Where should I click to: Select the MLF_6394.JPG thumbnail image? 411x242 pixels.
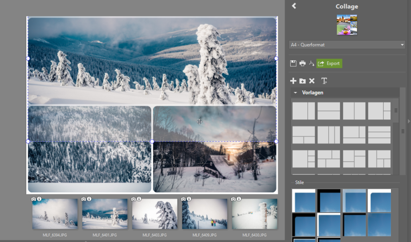55,213
